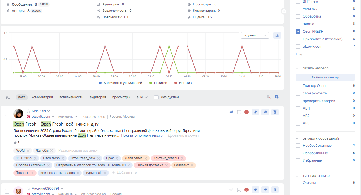361x195 pixels.
Task: Remove the 'Релевант' tag
Action: point(192,165)
